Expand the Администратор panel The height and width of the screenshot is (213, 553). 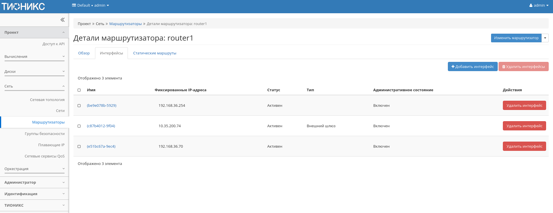tap(34, 182)
